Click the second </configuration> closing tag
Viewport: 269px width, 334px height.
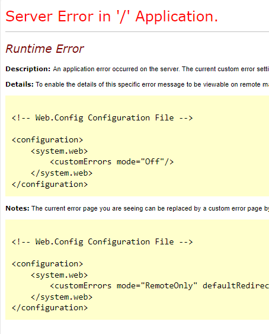click(50, 308)
